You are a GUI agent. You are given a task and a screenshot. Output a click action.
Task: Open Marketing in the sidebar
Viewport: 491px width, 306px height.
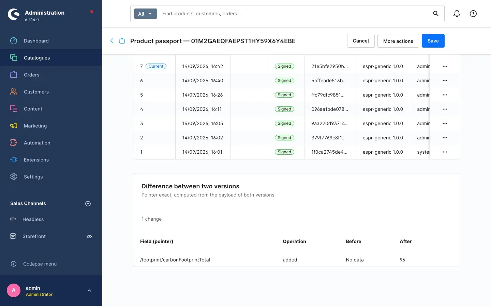[x=51, y=126]
